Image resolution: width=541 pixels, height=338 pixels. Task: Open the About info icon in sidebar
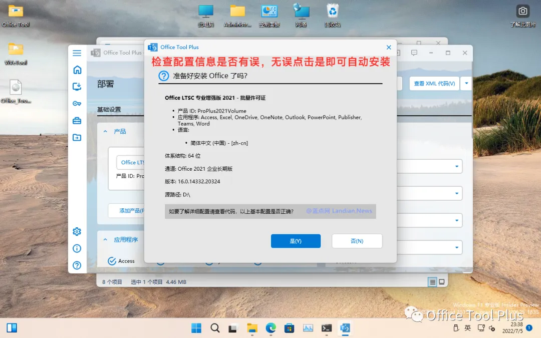click(x=77, y=248)
